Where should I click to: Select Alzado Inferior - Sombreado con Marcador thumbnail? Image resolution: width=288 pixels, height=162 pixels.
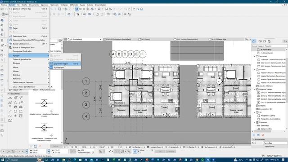tap(44, 127)
